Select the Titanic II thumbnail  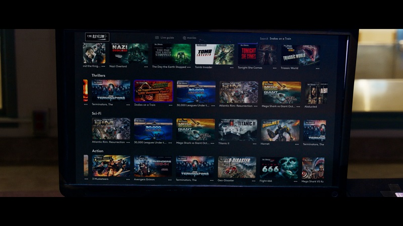(237, 130)
